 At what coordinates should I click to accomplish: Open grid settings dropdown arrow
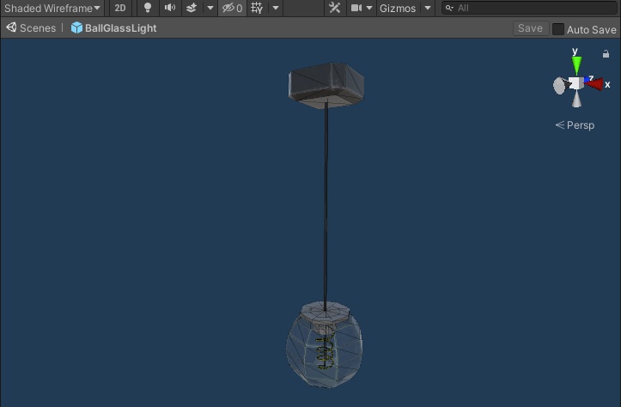pos(276,8)
